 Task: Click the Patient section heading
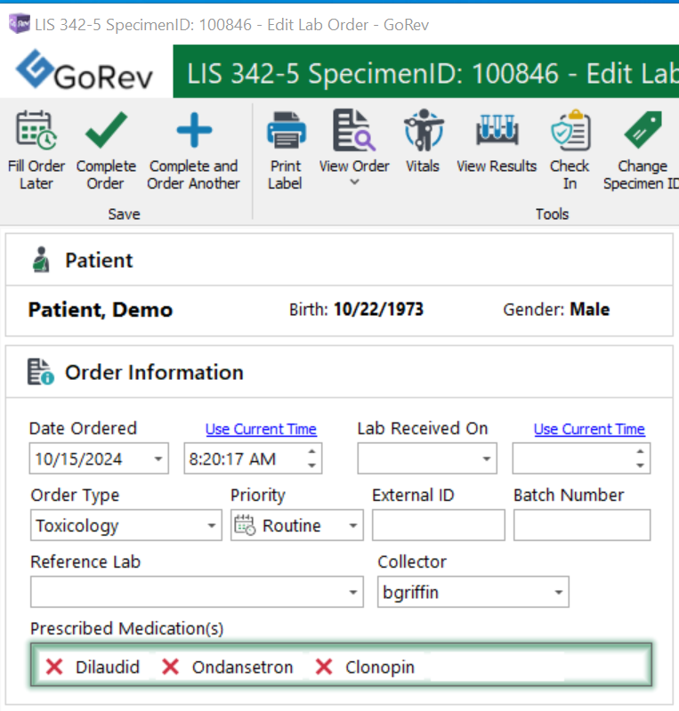click(99, 261)
